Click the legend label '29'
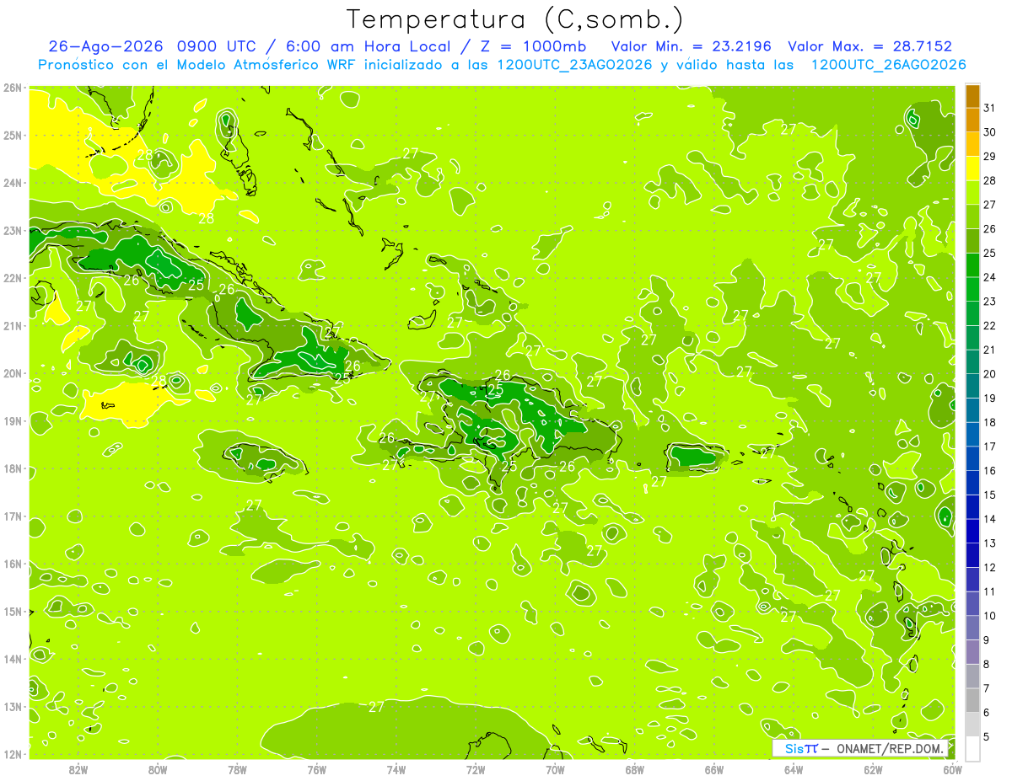 tap(989, 157)
